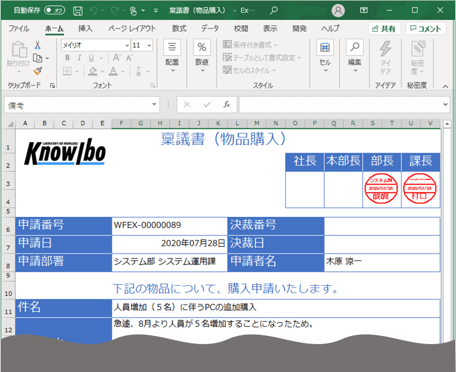Viewport: 456px width, 372px height.
Task: Click the 共有 (Share) button
Action: coord(383,29)
